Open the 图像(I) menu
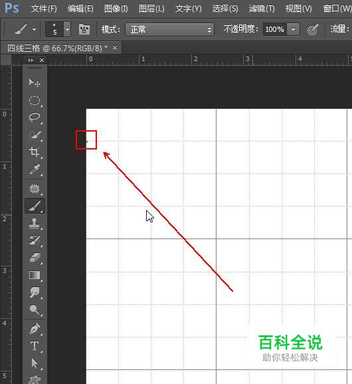This screenshot has height=384, width=352. tap(116, 9)
